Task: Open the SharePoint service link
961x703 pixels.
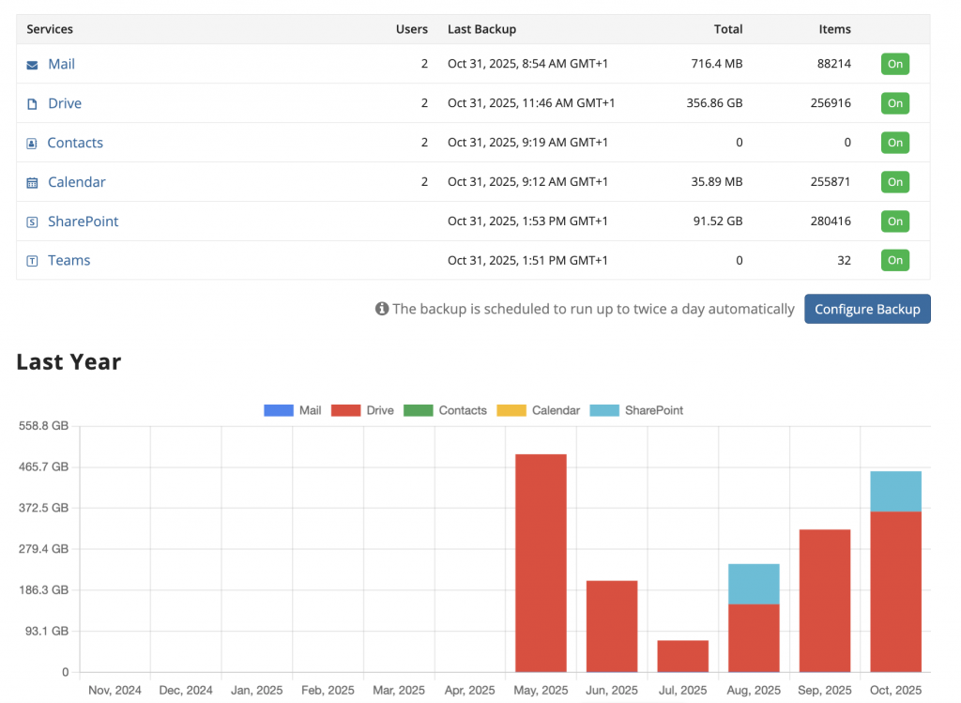Action: pyautogui.click(x=83, y=222)
